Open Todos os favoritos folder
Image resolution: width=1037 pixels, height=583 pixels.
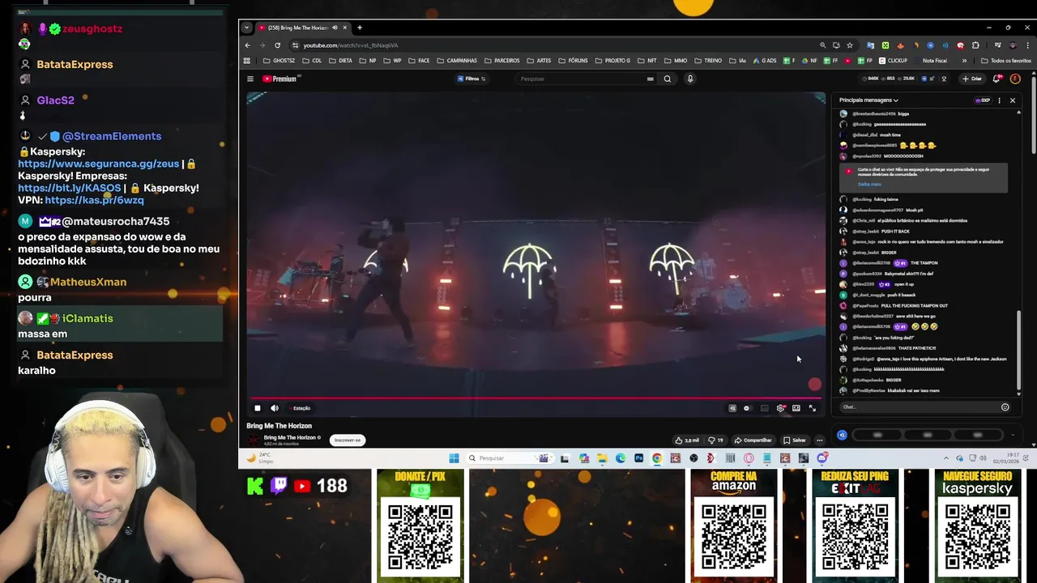coord(1005,61)
